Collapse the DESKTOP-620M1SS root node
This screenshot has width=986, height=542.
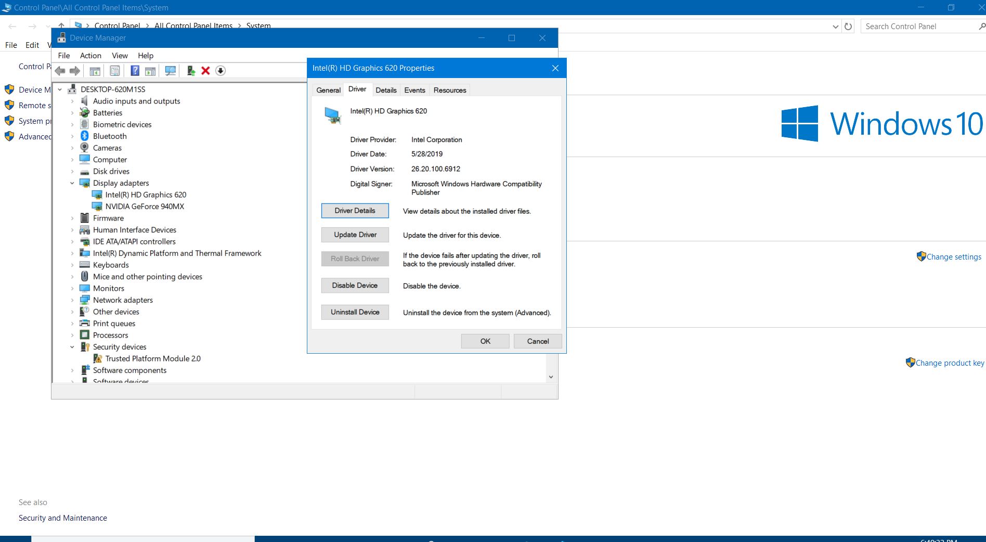pos(60,89)
